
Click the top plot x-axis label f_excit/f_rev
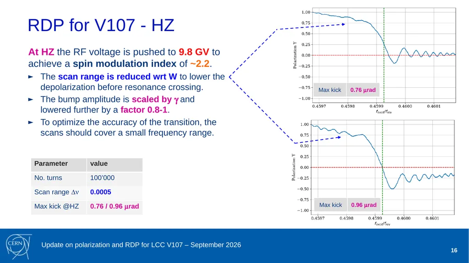384,112
